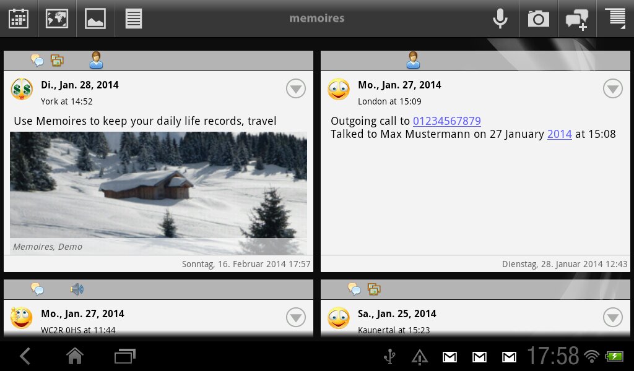Tap the contact person icon on London entry

(x=413, y=61)
